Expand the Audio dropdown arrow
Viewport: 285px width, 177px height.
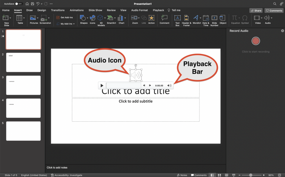[x=271, y=18]
